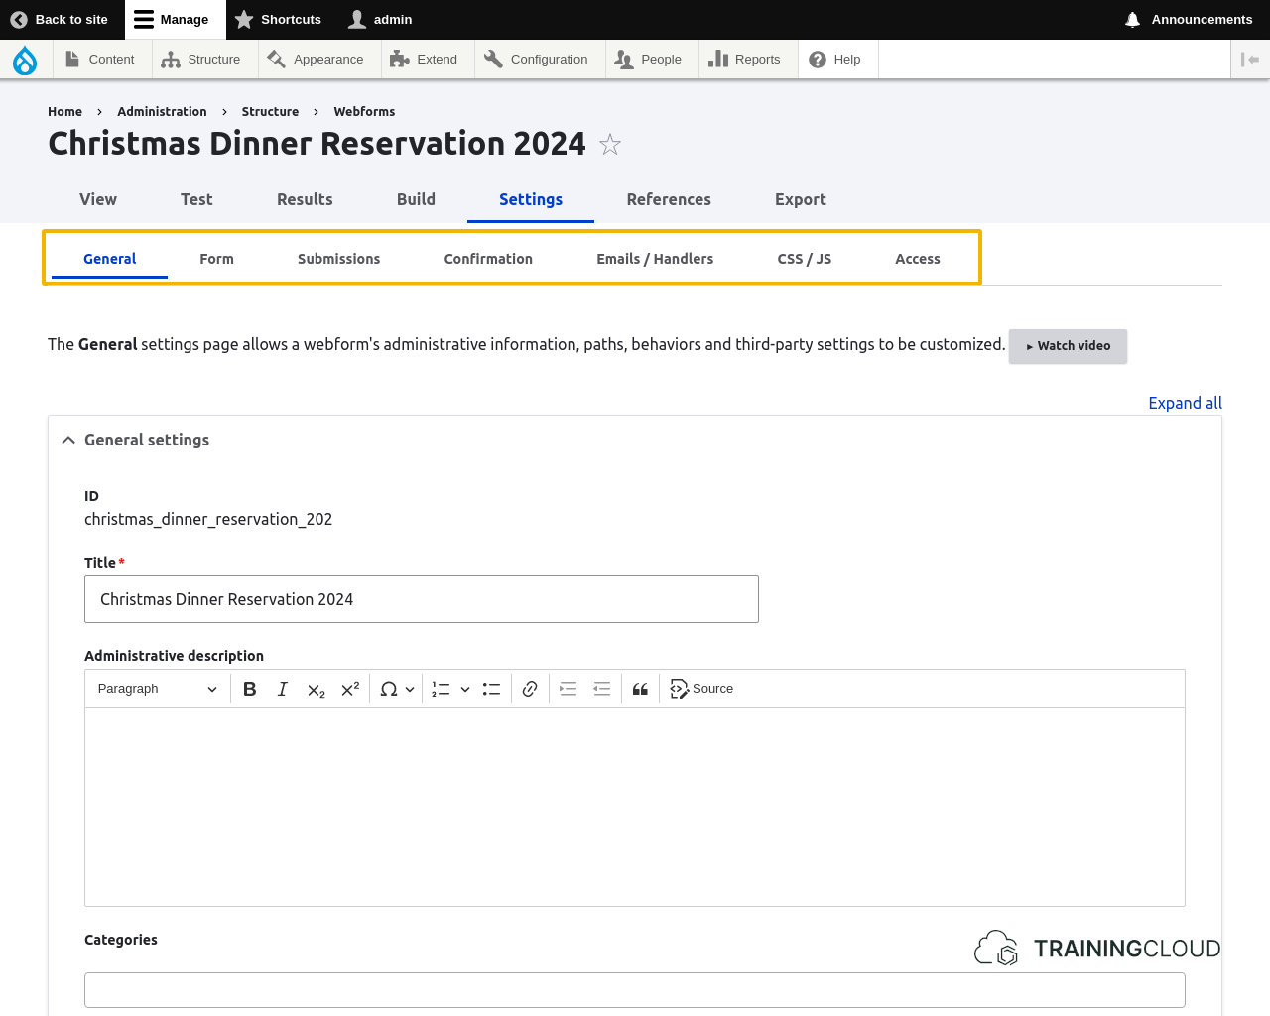Switch to the References tab

(x=669, y=199)
